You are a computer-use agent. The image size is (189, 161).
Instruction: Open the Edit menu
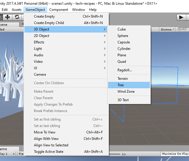[x=5, y=10]
